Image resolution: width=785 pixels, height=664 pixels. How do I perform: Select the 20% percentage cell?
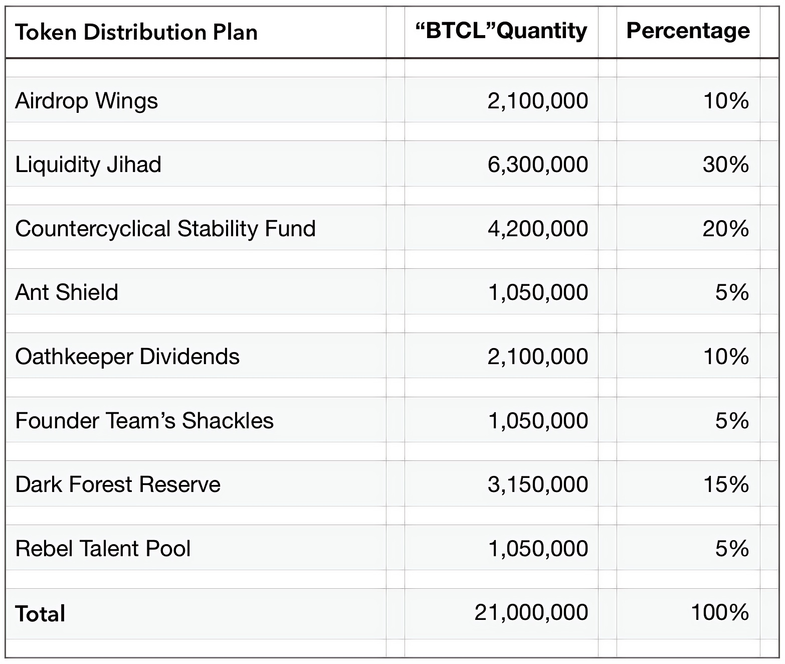click(726, 229)
